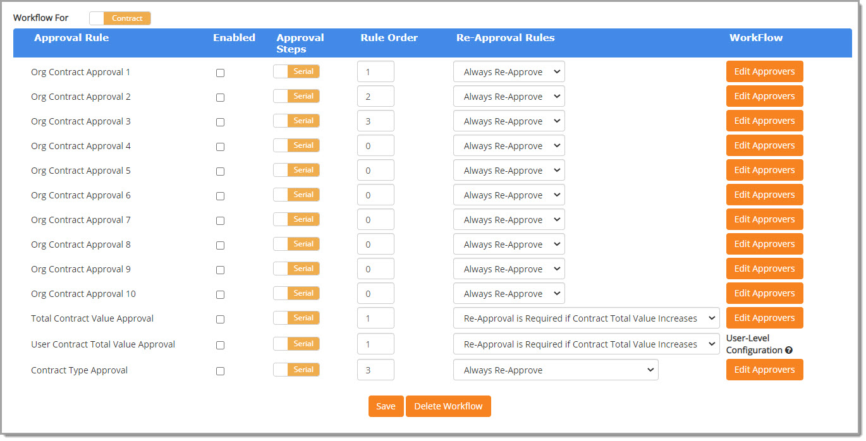Open Total Contract Value Approval re-approval dropdown
The image size is (866, 441).
coord(586,318)
